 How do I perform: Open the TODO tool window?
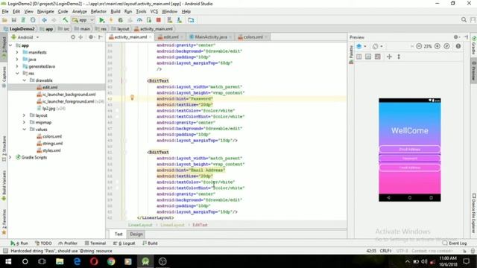tap(43, 243)
